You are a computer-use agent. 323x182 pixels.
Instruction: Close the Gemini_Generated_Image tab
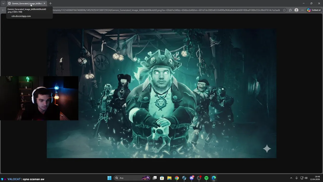coord(44,3)
